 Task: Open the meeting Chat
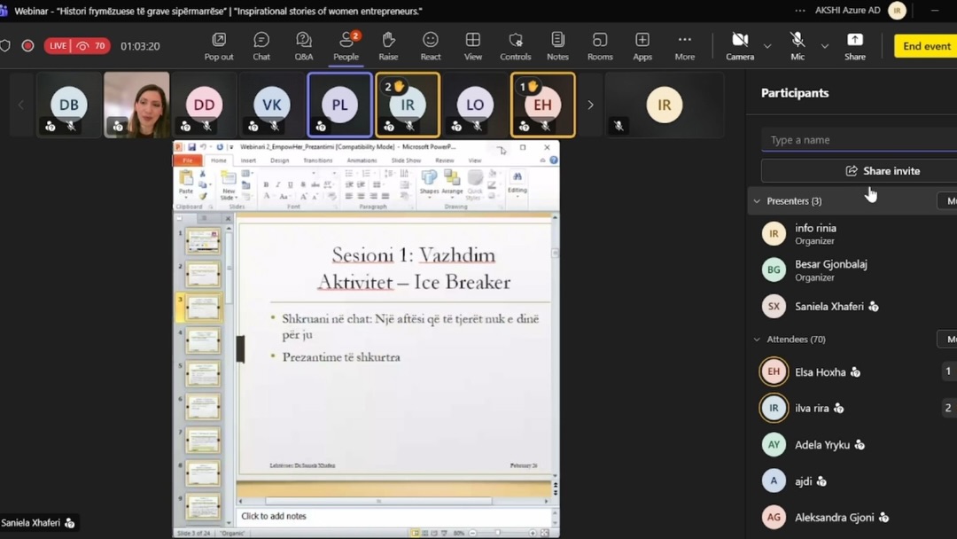coord(261,46)
